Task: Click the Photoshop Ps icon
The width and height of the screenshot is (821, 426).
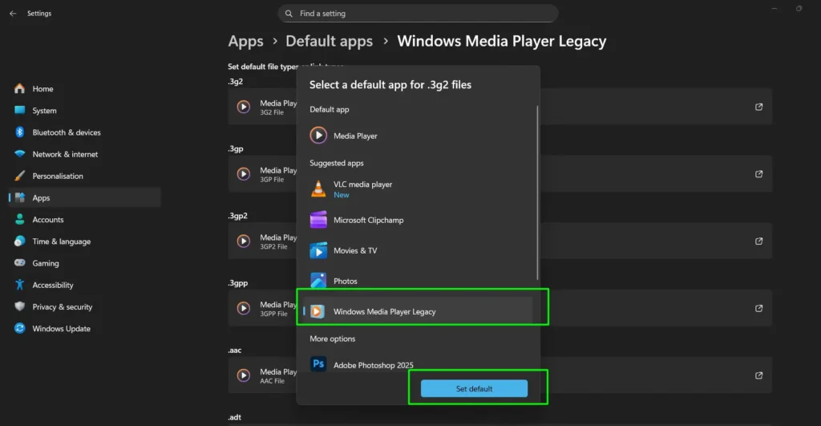Action: (318, 363)
